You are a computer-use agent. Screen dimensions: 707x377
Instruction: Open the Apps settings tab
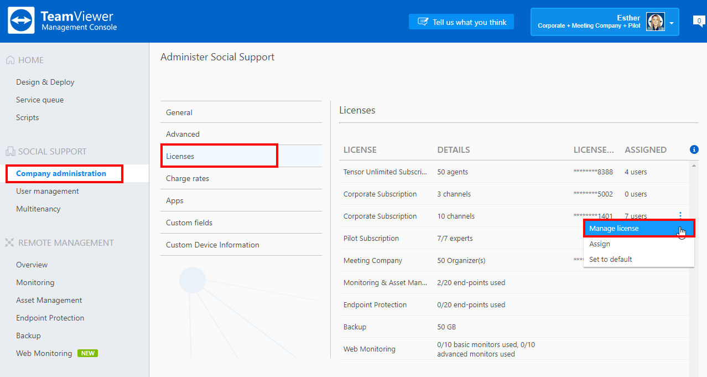(241, 200)
